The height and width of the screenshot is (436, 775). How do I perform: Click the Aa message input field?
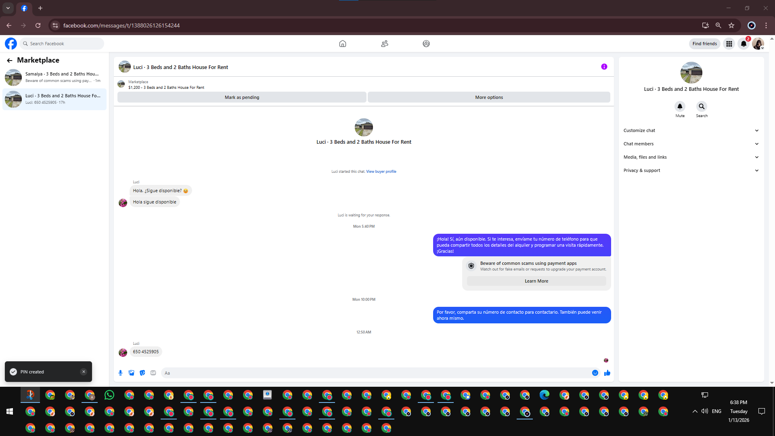[375, 373]
